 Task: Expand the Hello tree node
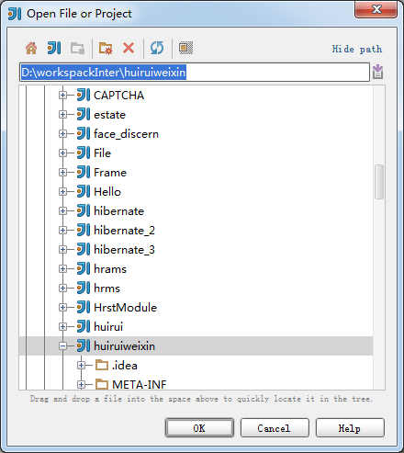[62, 192]
